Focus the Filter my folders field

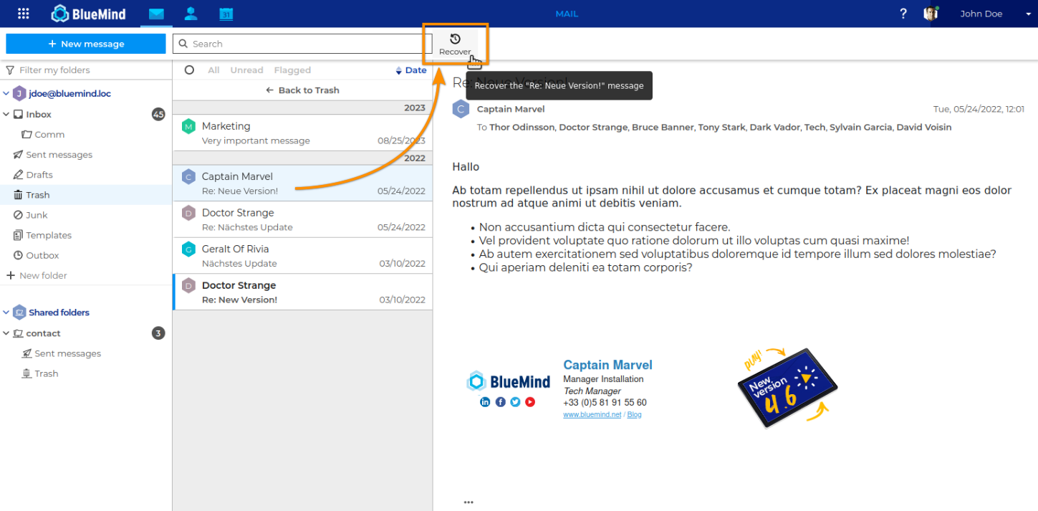pyautogui.click(x=87, y=70)
